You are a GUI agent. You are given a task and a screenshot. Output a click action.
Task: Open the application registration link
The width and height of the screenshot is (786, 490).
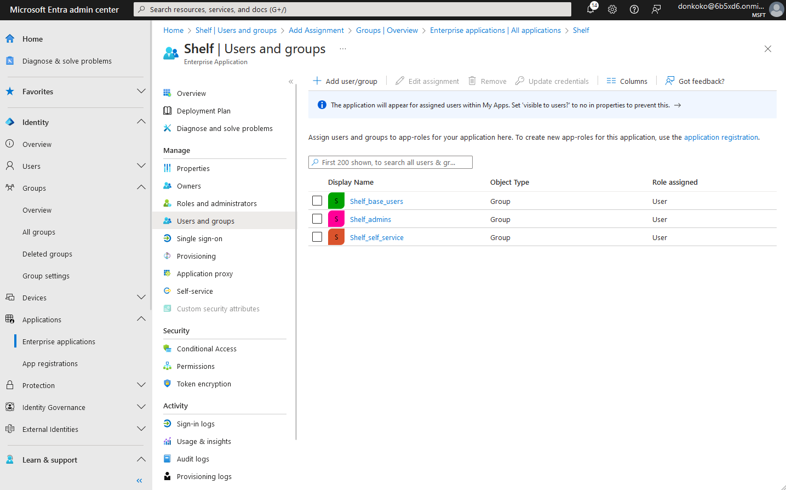point(721,137)
